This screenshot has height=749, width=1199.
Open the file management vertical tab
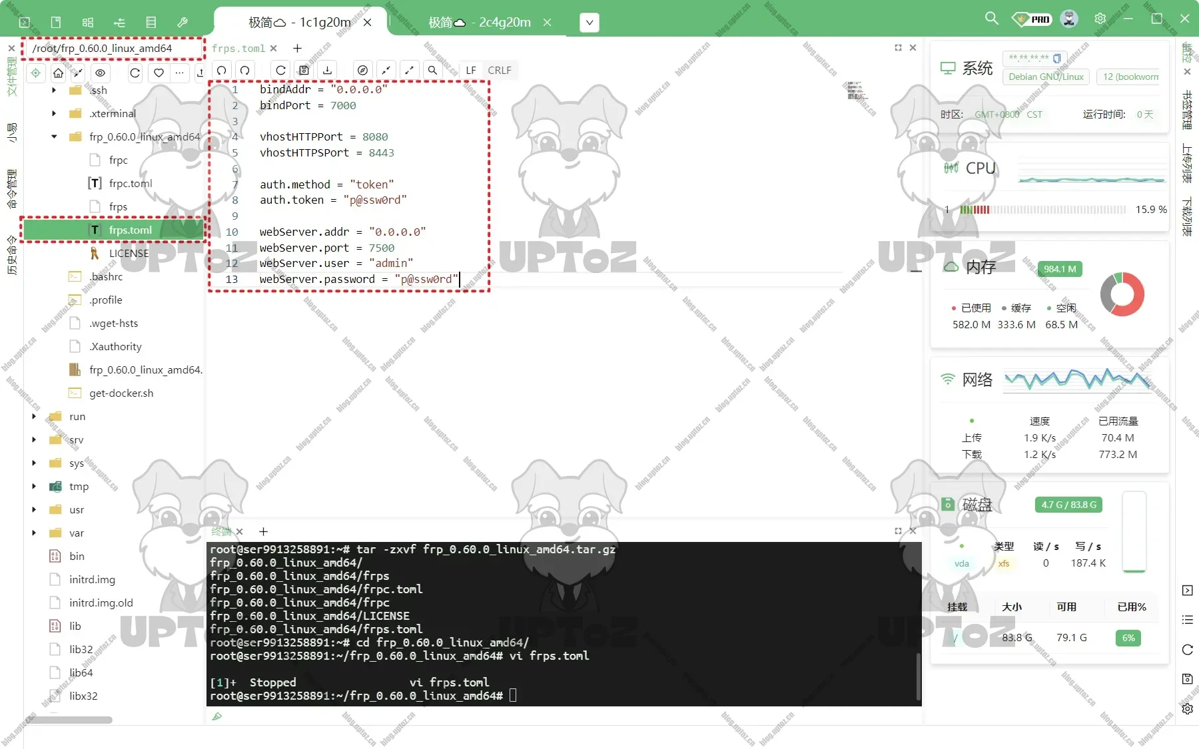point(11,77)
